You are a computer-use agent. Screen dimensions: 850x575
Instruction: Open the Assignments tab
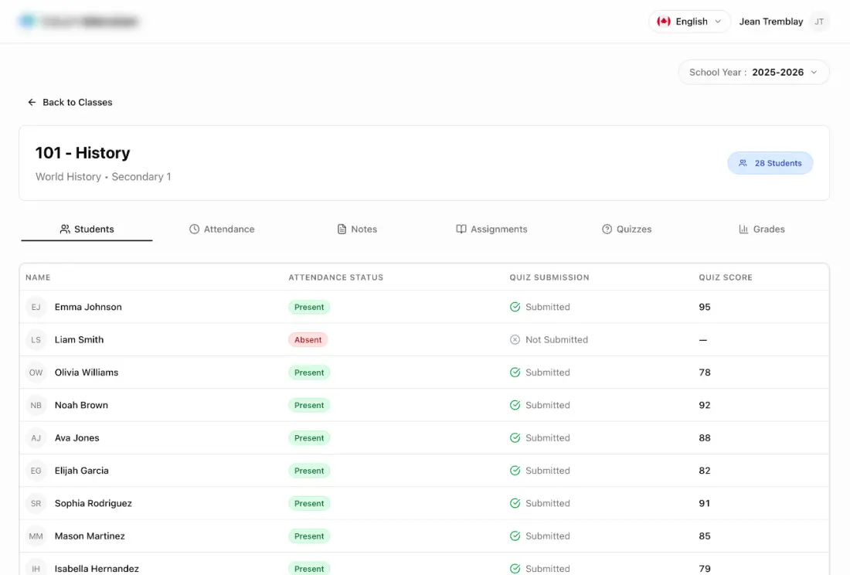[491, 230]
